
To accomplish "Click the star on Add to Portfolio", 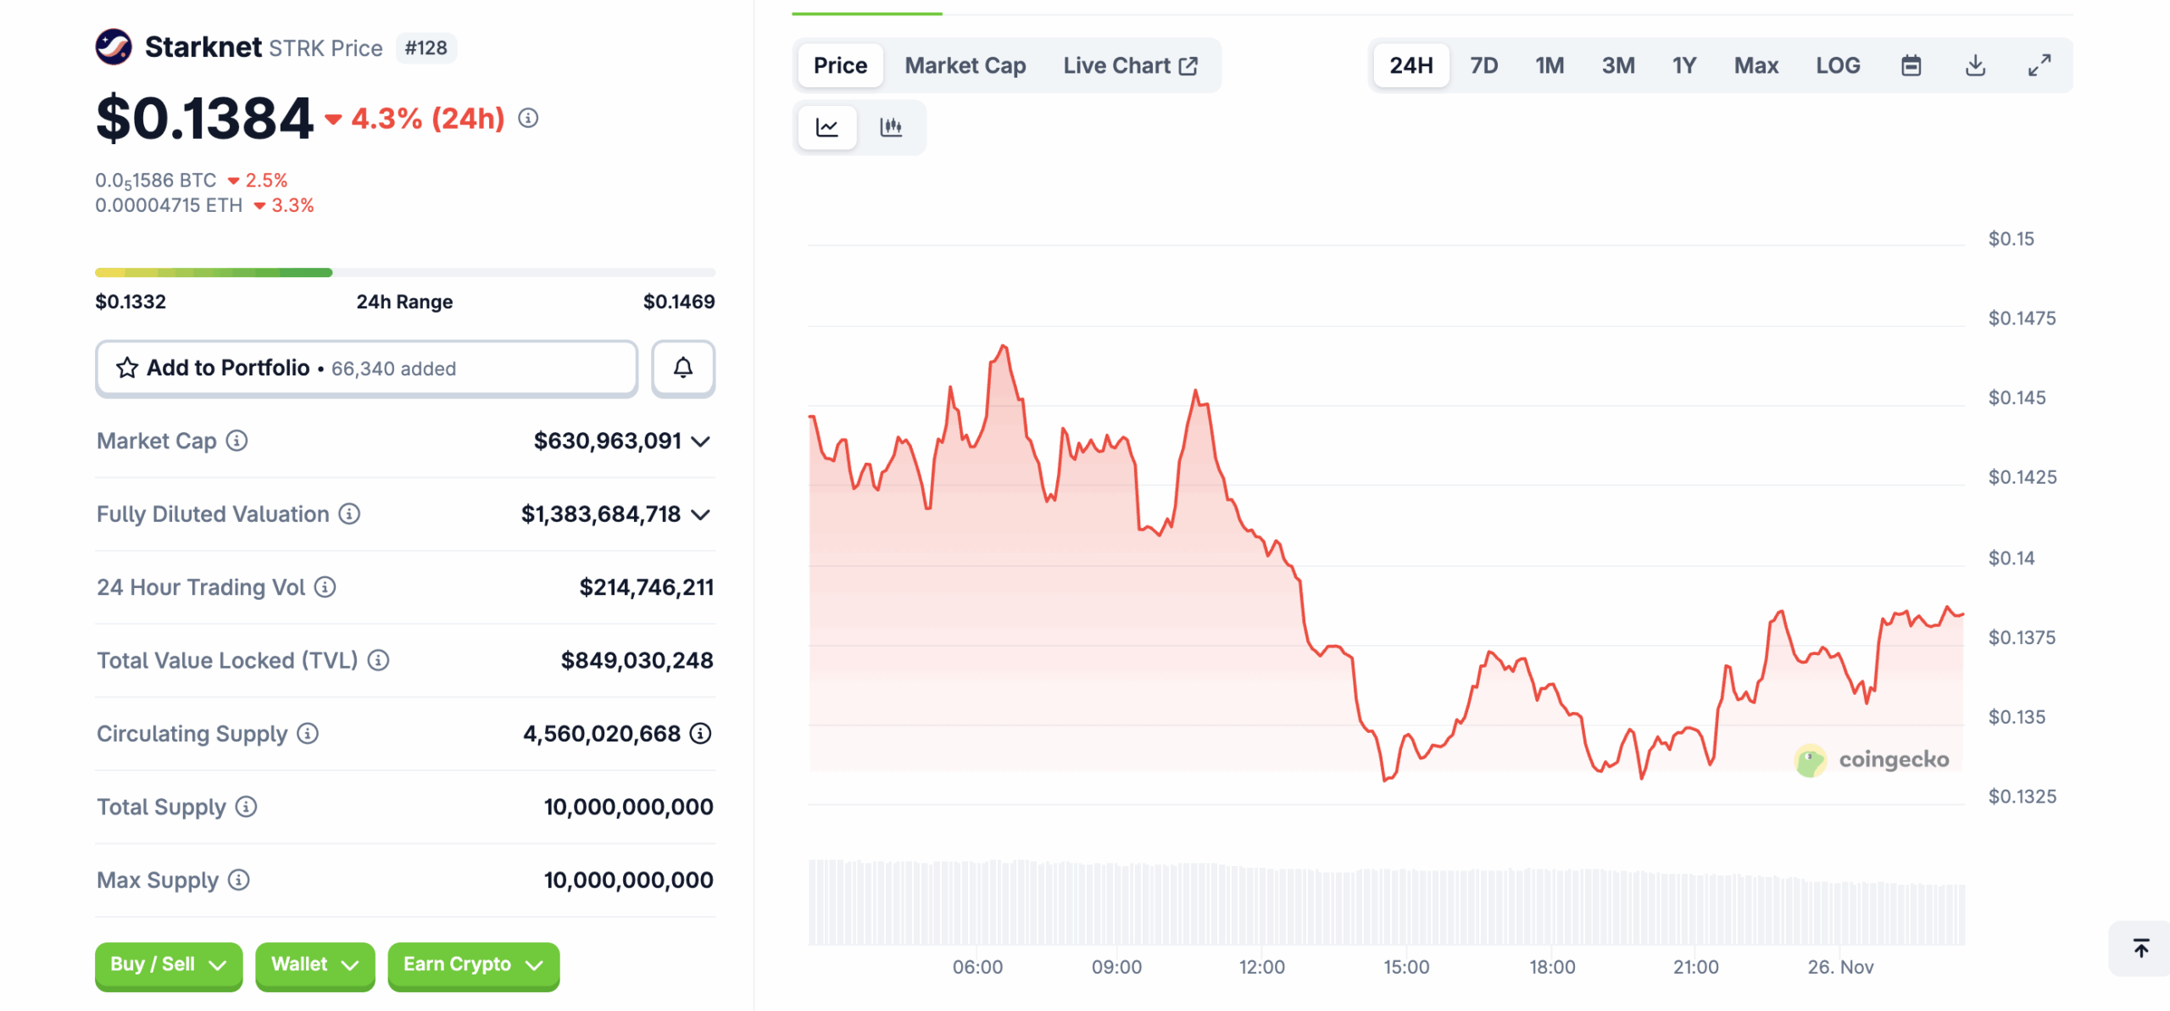I will [x=127, y=368].
